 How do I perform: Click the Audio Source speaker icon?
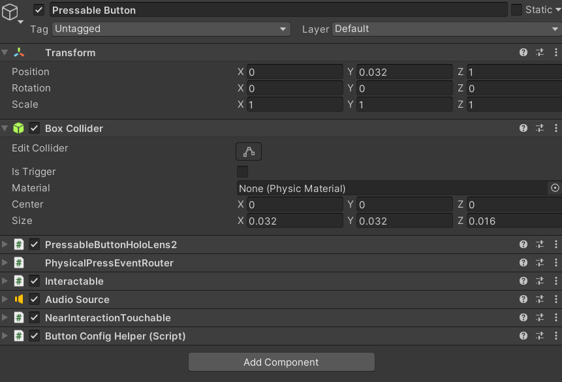[x=19, y=299]
